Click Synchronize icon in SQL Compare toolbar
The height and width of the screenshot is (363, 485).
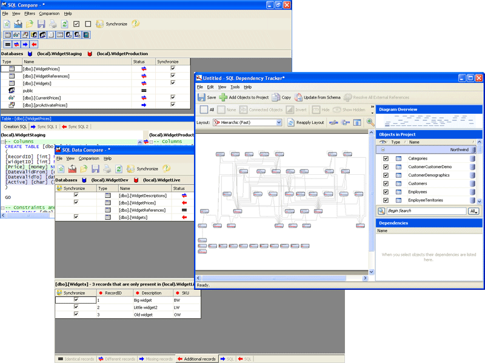pyautogui.click(x=99, y=24)
